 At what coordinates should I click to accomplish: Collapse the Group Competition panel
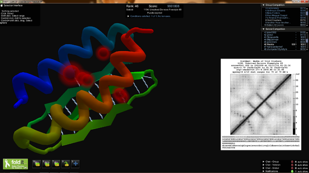[x=264, y=5]
